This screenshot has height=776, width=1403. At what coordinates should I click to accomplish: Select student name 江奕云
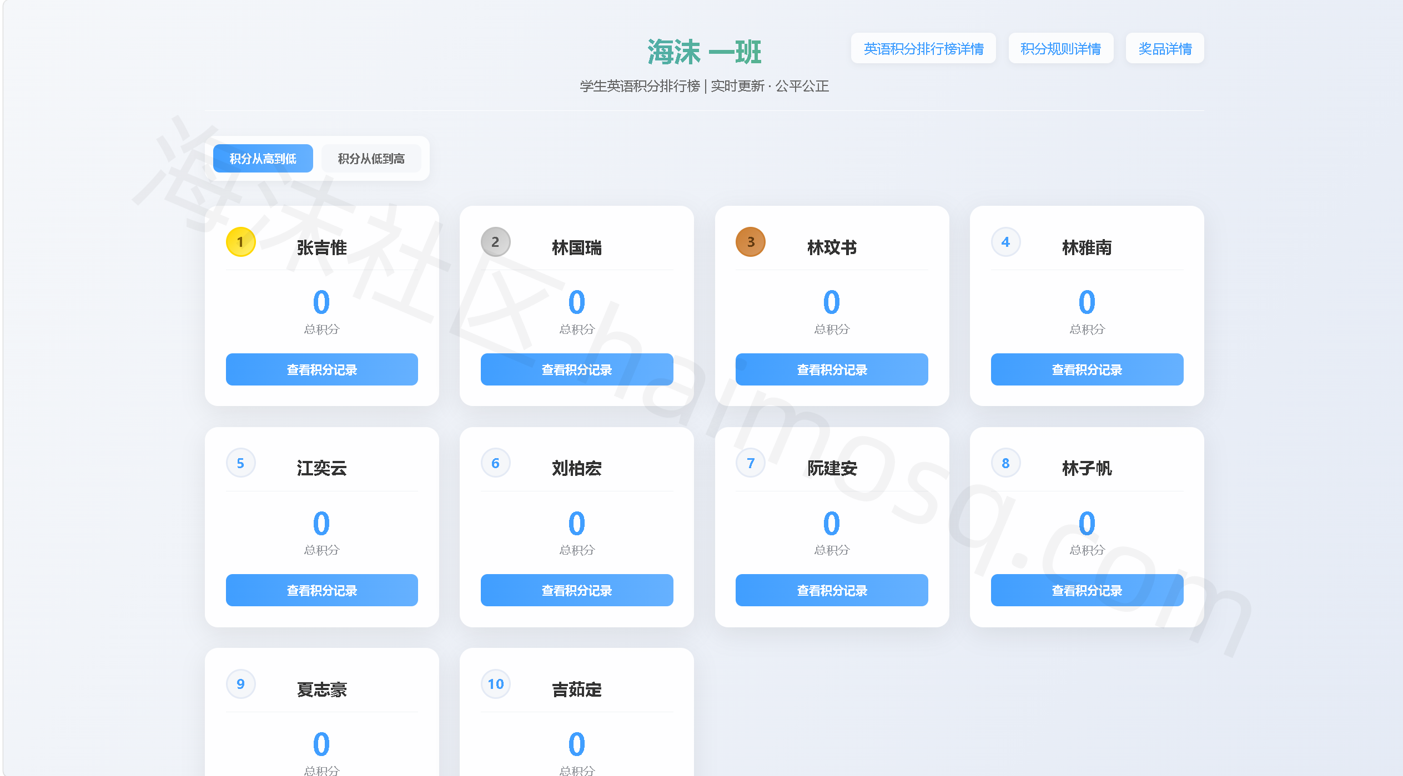pos(322,468)
